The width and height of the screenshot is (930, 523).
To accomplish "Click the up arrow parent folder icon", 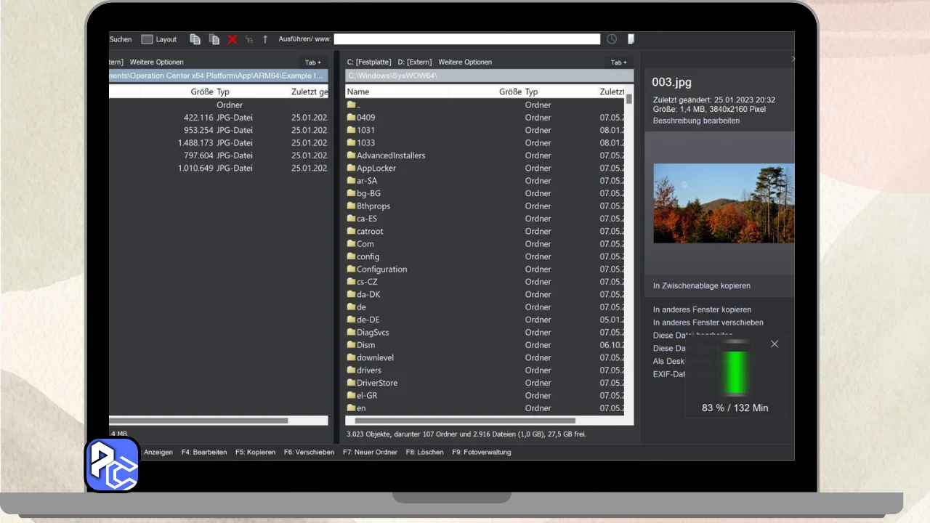I will (265, 39).
